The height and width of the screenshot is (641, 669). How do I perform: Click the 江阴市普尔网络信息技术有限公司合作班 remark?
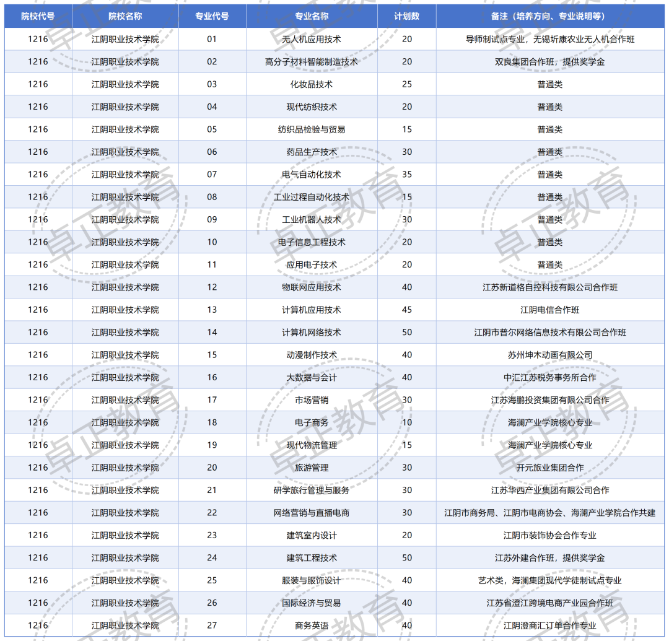click(x=550, y=333)
